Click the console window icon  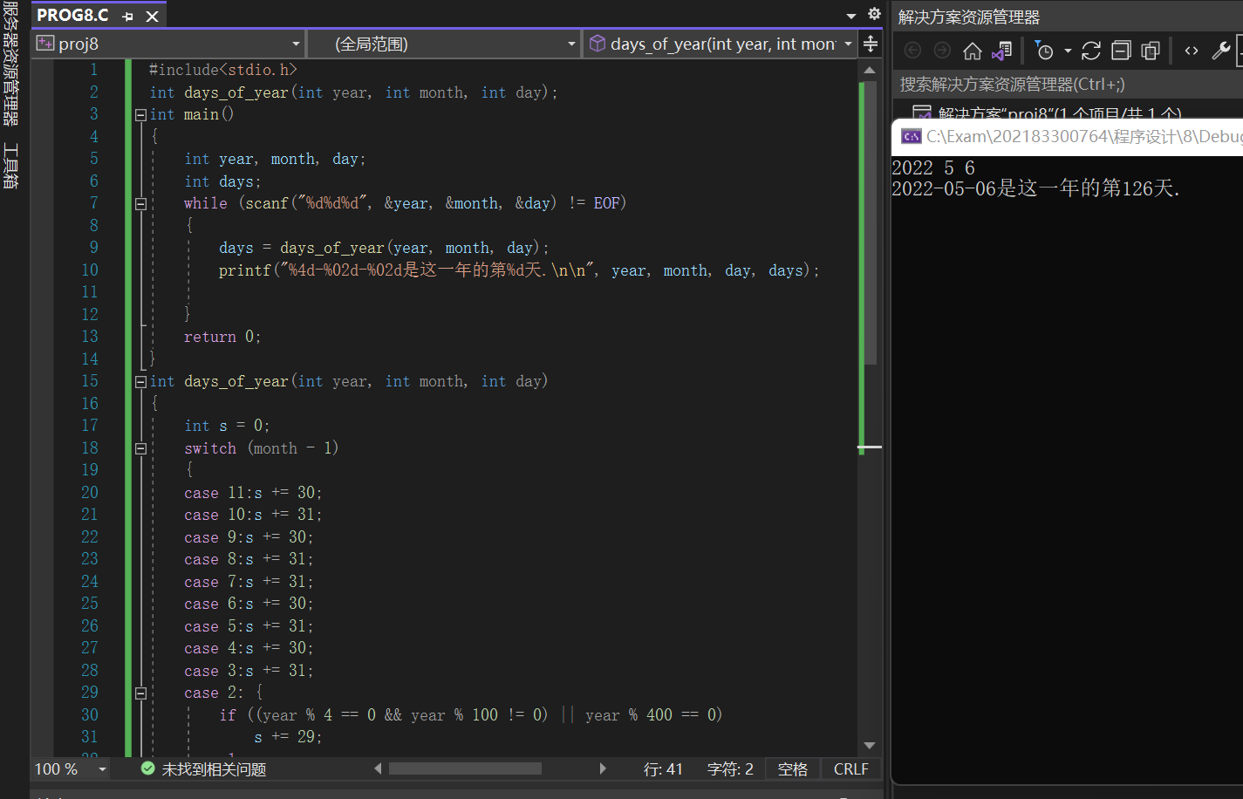[x=912, y=136]
